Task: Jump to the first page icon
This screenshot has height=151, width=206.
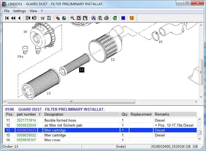Action: pos(7,18)
